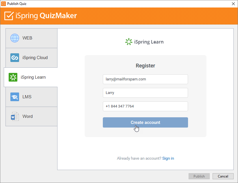Click the email address field

[145, 79]
